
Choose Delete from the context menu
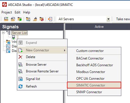(42, 57)
